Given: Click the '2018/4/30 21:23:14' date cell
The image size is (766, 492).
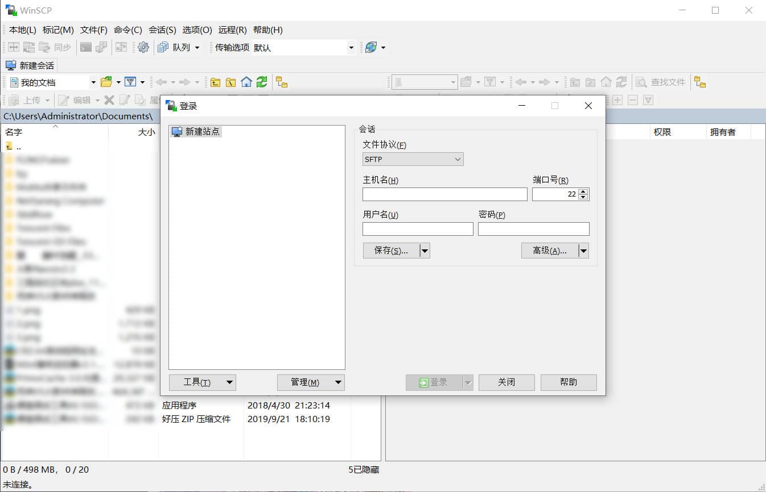Looking at the screenshot, I should click(289, 406).
